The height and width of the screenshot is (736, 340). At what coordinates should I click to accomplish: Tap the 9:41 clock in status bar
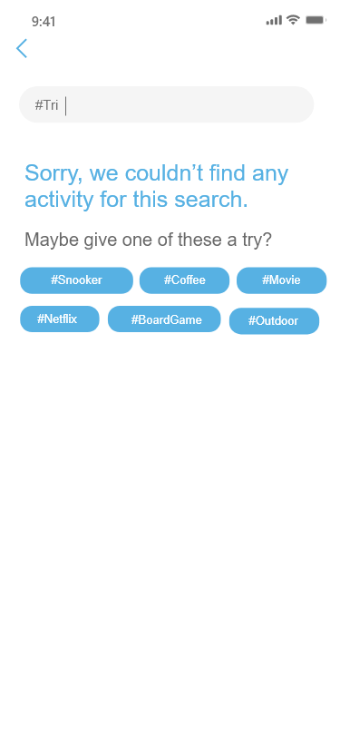(44, 22)
